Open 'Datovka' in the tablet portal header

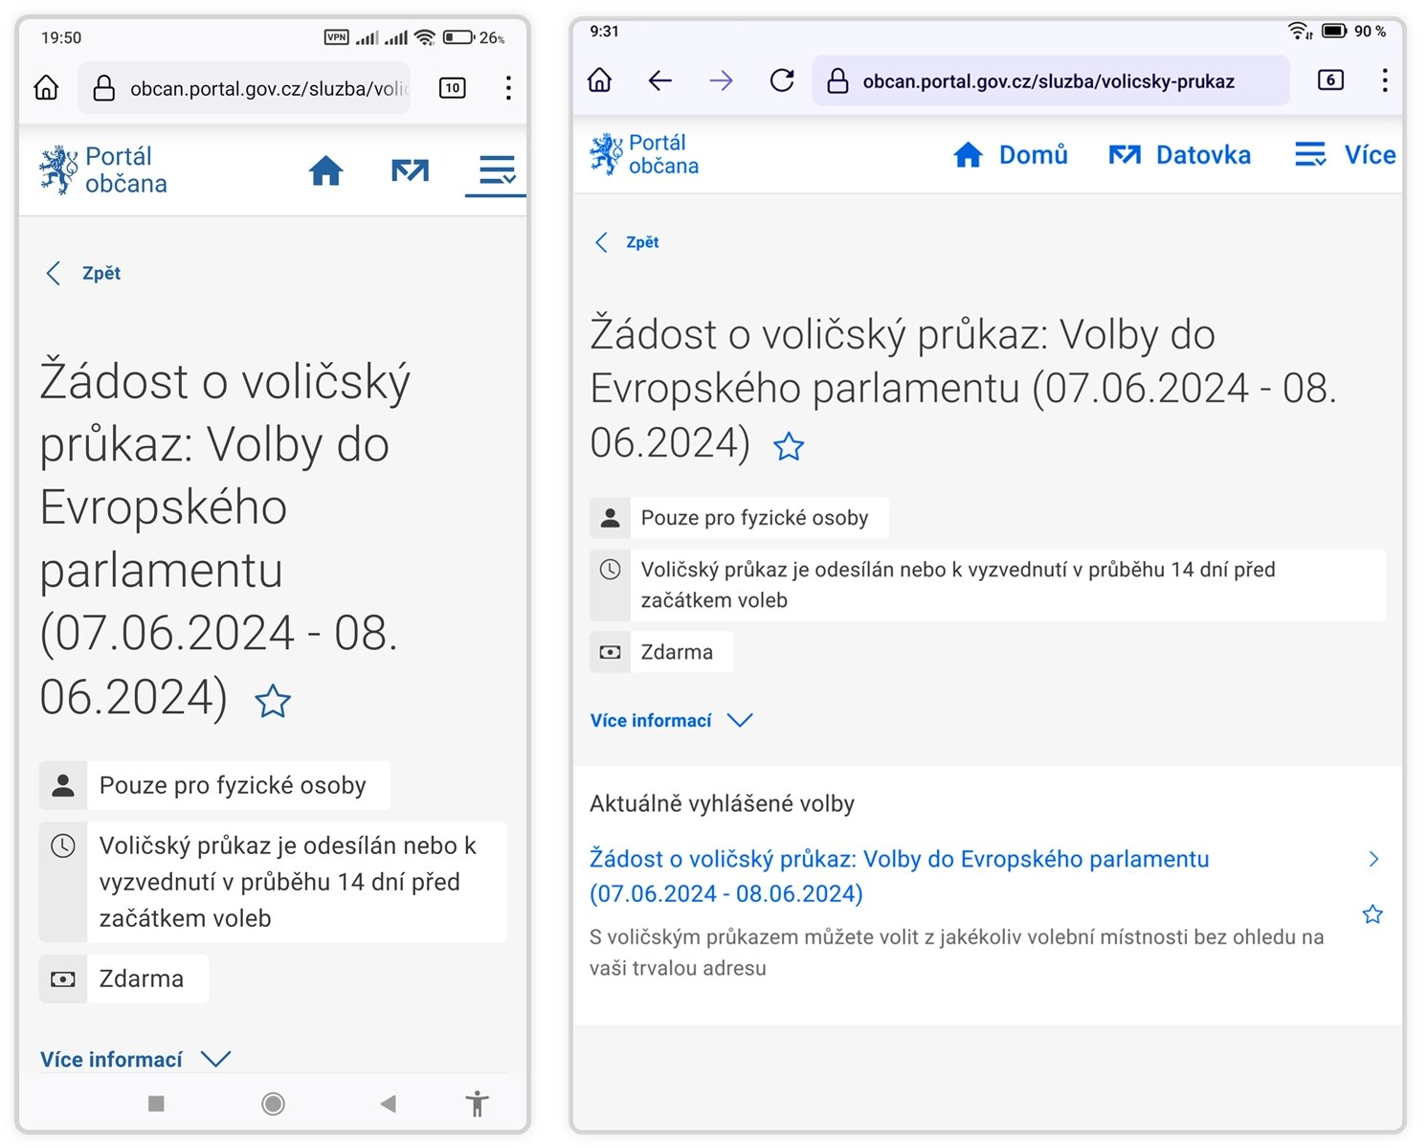point(1180,155)
